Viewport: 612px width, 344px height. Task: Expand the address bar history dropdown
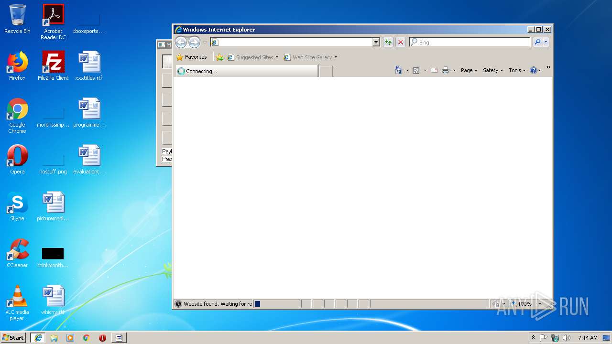[376, 42]
